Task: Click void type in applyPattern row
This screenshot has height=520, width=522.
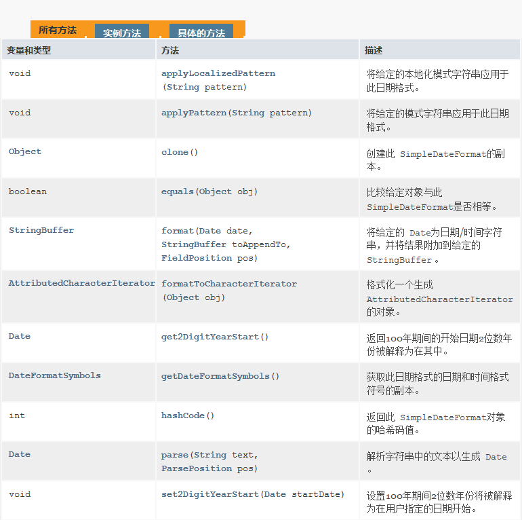Action: 20,113
